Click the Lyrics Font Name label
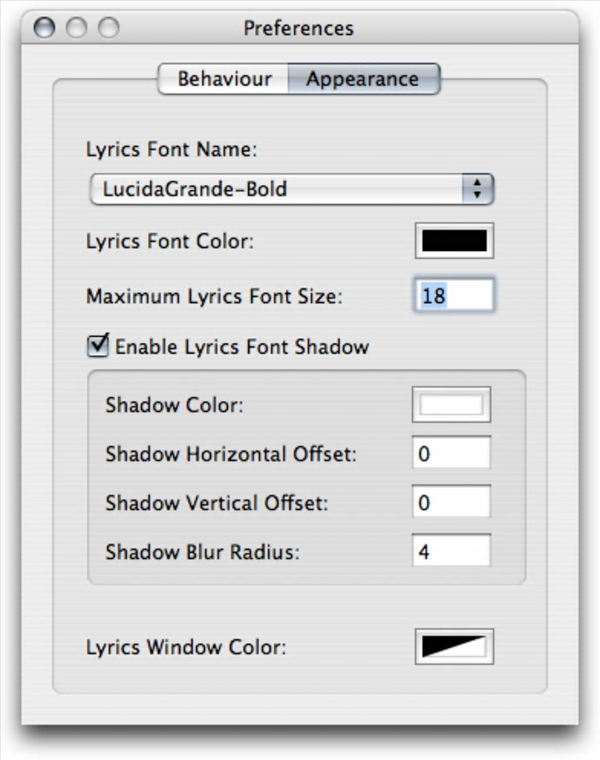 (171, 150)
